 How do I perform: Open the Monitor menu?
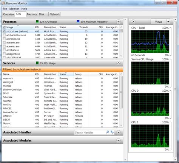[14, 9]
